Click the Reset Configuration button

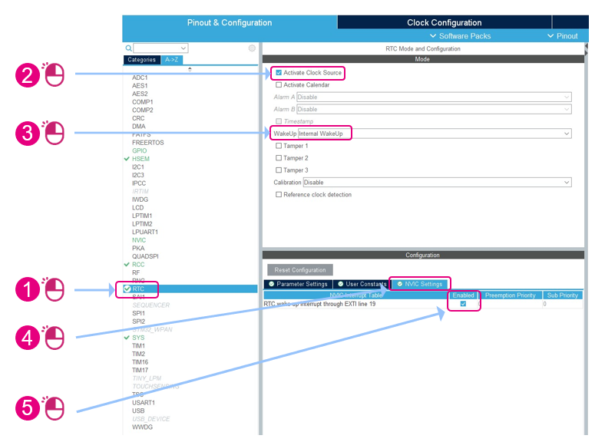300,270
